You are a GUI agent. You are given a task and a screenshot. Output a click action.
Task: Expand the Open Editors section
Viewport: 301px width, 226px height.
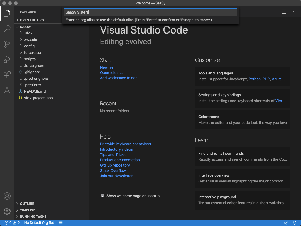(32, 20)
